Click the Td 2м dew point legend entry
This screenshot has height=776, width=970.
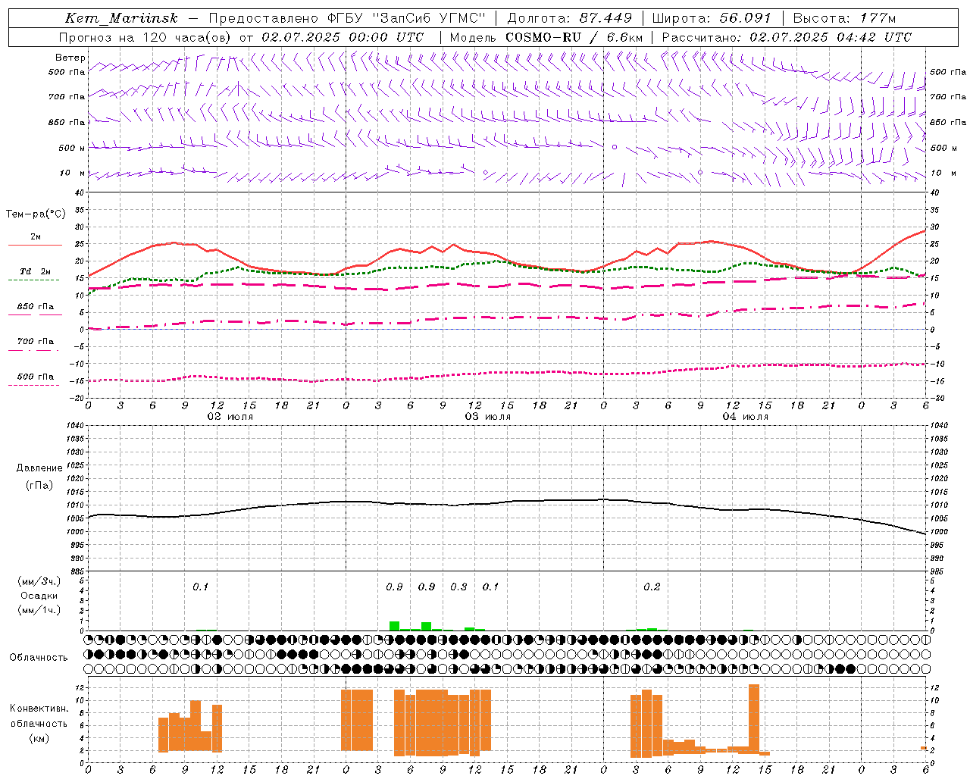pos(35,271)
